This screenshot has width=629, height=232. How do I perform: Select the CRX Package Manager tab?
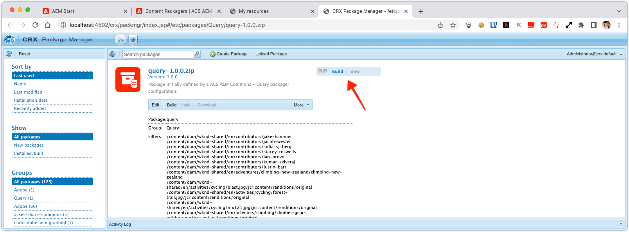(x=365, y=11)
